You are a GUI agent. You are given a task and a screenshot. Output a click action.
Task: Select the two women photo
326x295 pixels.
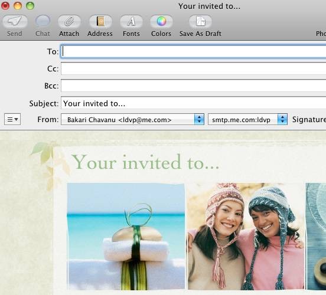click(246, 237)
